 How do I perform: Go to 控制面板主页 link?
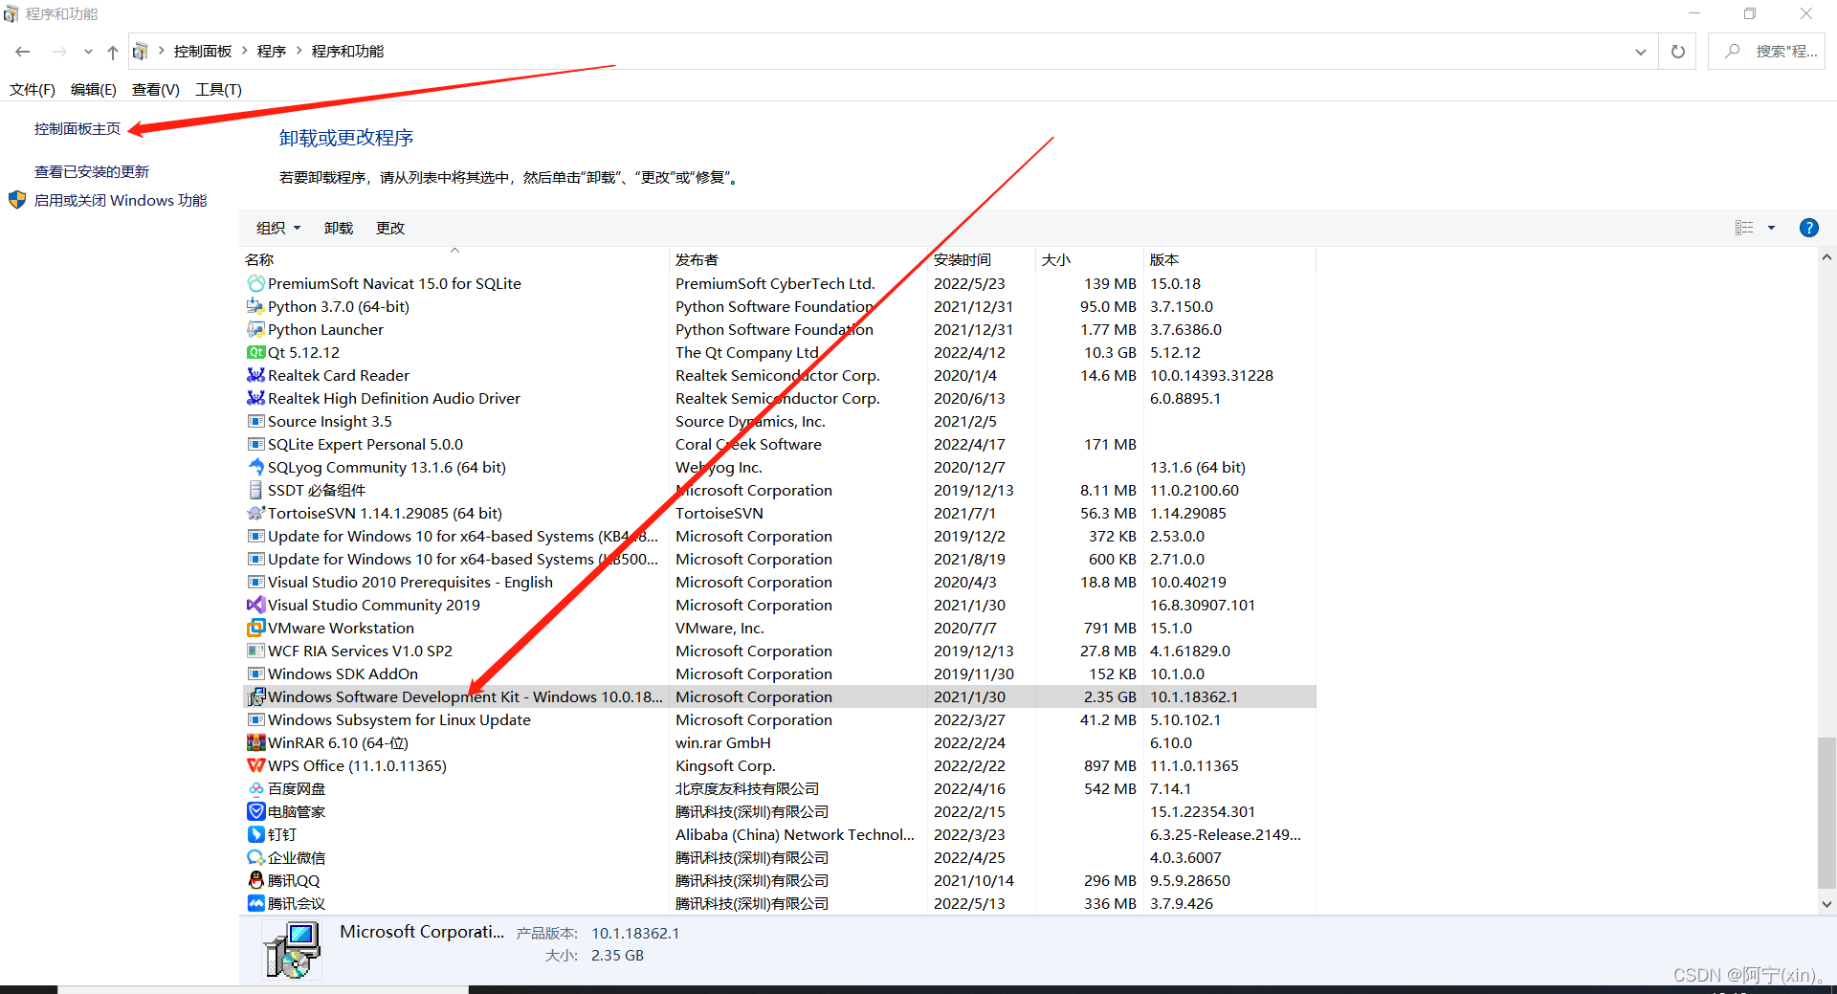pos(77,129)
